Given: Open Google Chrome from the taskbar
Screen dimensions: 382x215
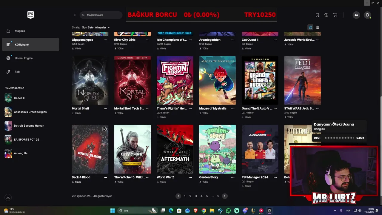Looking at the screenshot, I should tap(204, 211).
